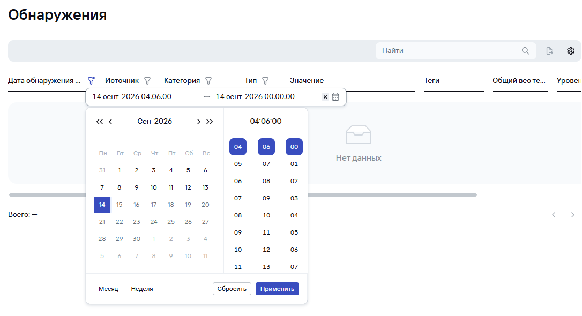Click the horizontal table scrollbar
The width and height of the screenshot is (582, 316).
(x=243, y=195)
